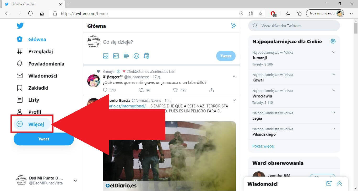Add a GIF via the GIF icon
The image size is (358, 191).
pyautogui.click(x=116, y=56)
